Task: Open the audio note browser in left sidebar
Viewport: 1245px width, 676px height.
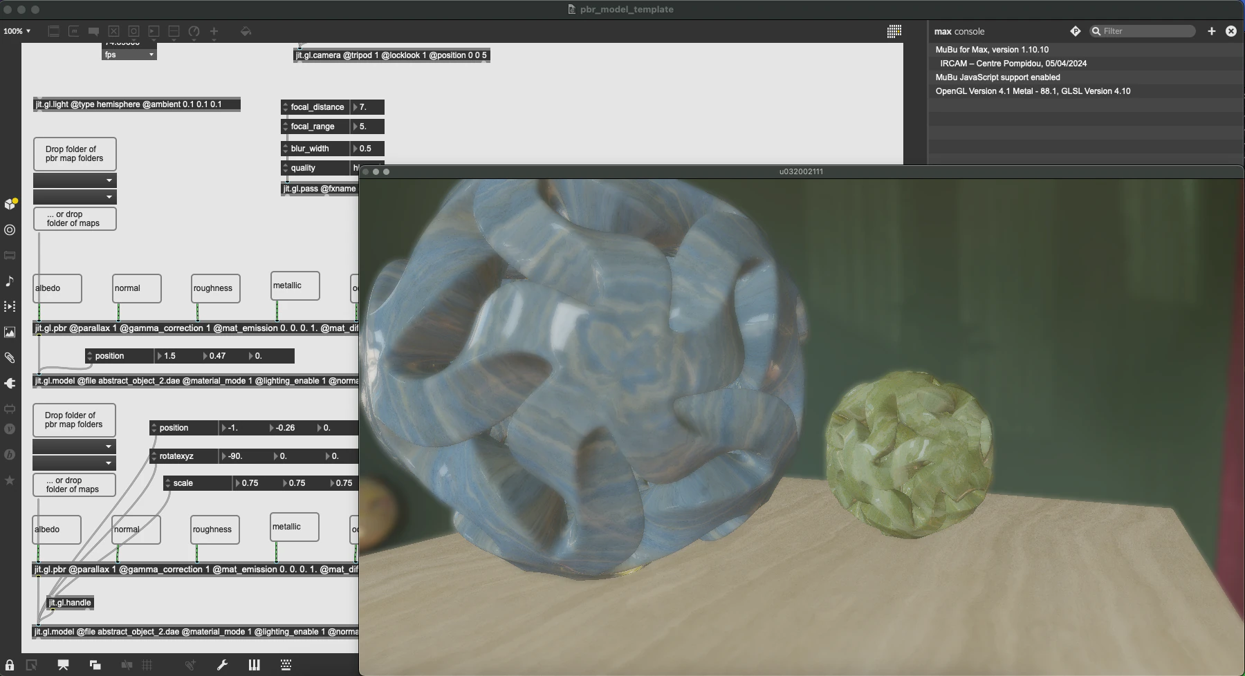Action: [x=10, y=281]
